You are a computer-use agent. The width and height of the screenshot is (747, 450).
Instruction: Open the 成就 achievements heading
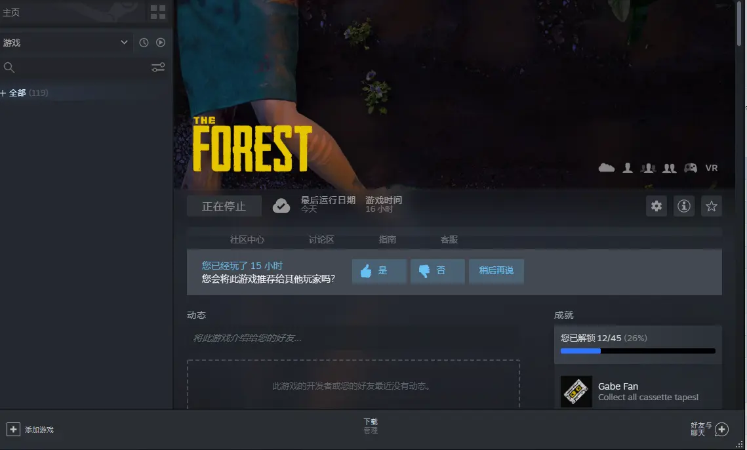click(x=563, y=315)
